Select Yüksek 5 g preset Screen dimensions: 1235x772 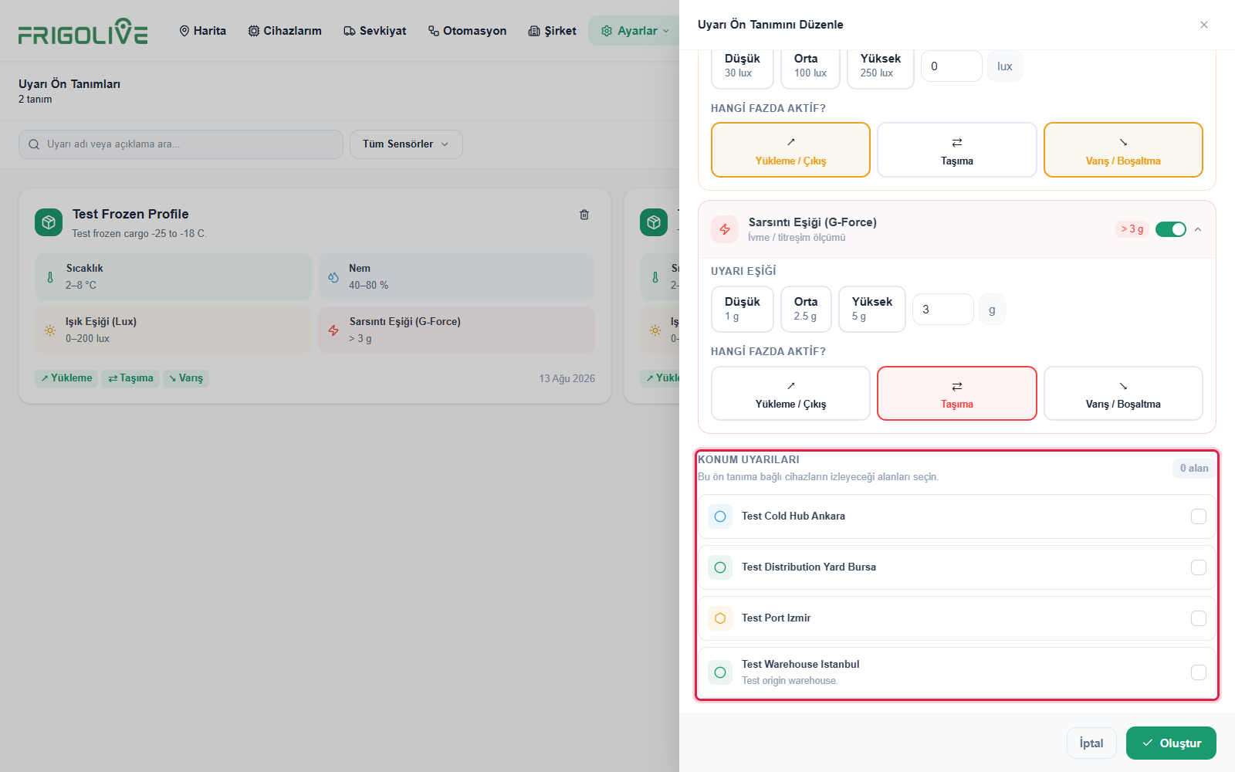(x=872, y=310)
